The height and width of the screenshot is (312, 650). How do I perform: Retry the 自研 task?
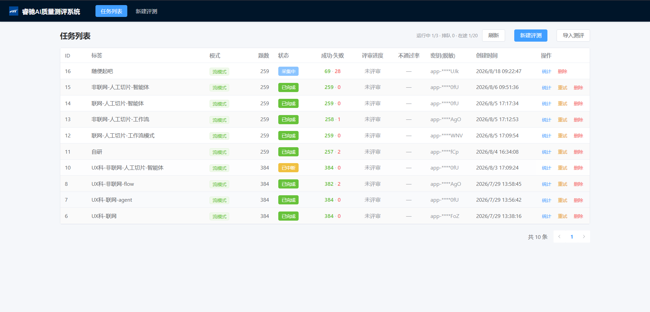click(x=562, y=152)
